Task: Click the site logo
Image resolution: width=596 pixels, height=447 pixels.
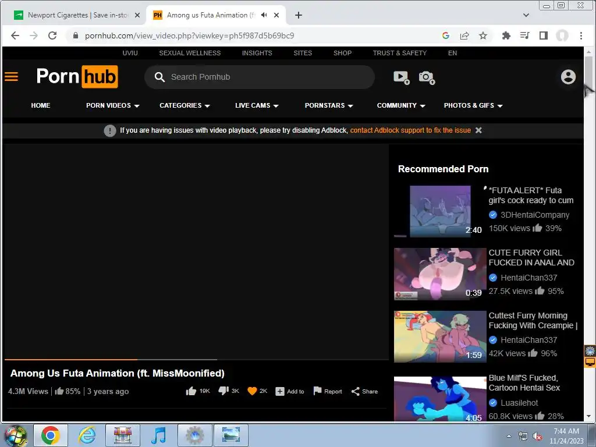Action: click(x=77, y=77)
